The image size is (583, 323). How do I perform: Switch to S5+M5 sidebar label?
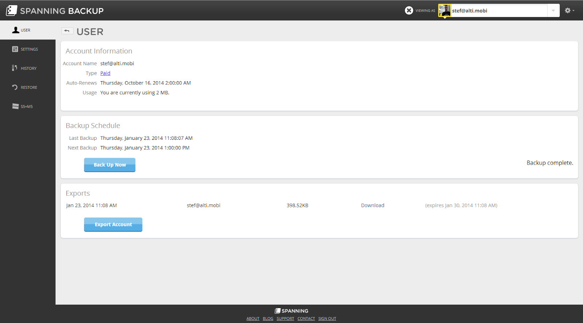(x=27, y=107)
